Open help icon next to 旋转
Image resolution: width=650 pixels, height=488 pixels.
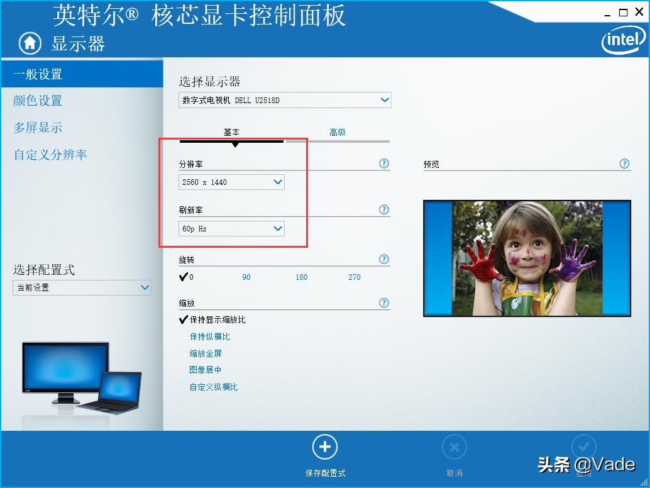(x=384, y=259)
